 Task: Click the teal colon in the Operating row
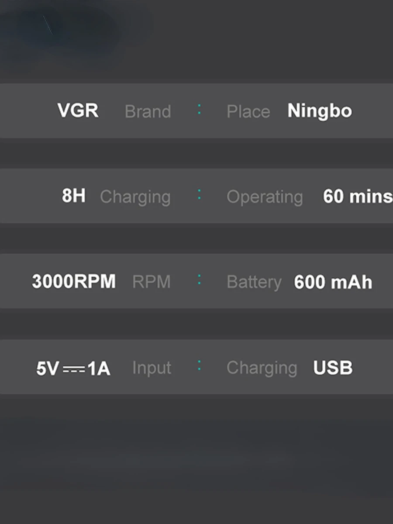pyautogui.click(x=199, y=195)
